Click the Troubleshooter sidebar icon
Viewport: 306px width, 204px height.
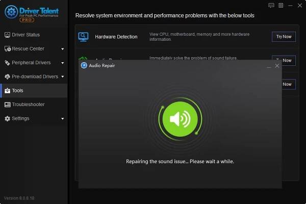pyautogui.click(x=7, y=105)
